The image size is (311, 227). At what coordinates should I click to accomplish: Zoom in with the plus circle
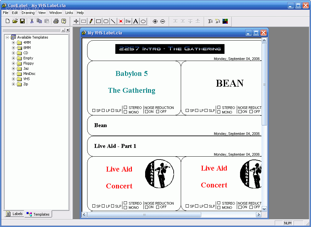(x=155, y=21)
